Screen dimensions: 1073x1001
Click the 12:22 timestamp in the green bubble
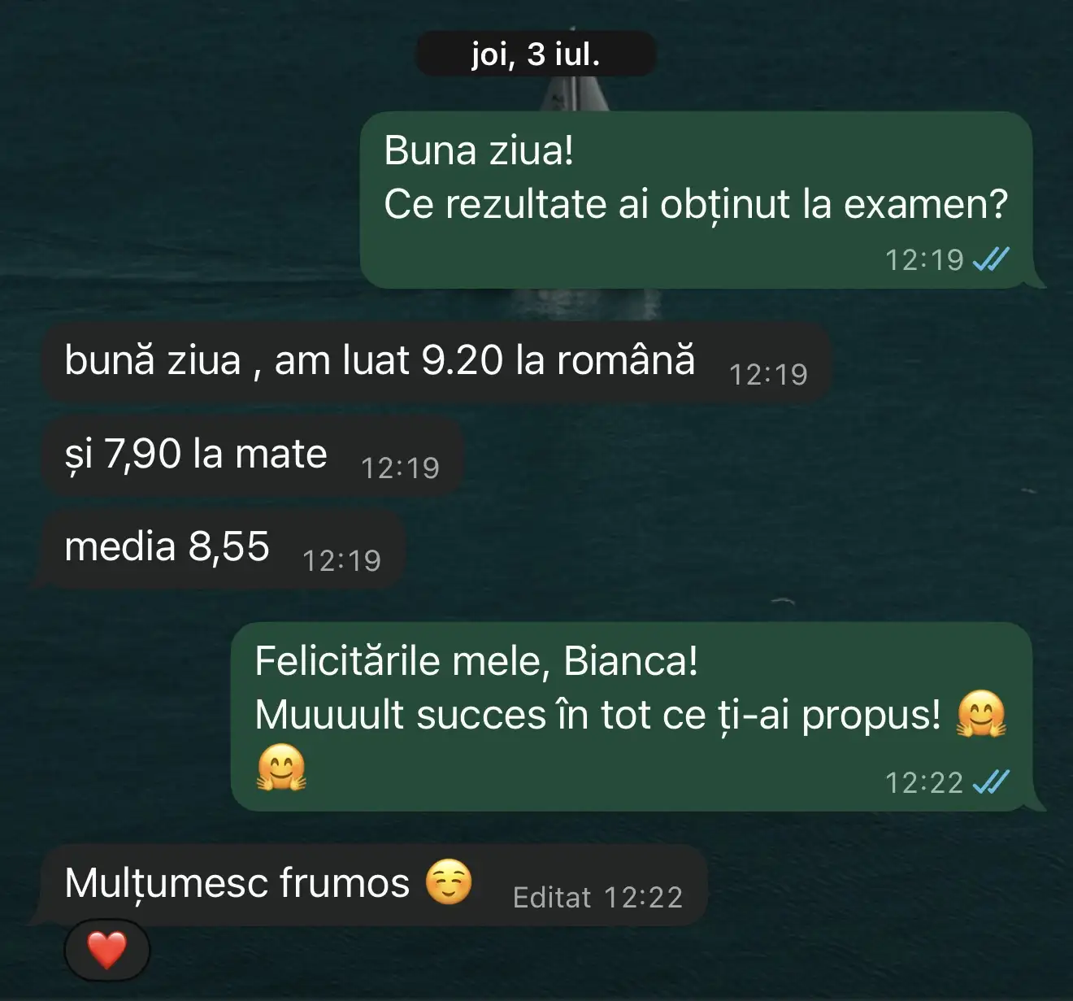924,783
